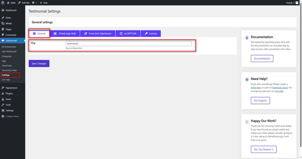Screen dimensions: 302x159
Task: Click the Need Help lifebuoy icon
Action: [x=247, y=79]
